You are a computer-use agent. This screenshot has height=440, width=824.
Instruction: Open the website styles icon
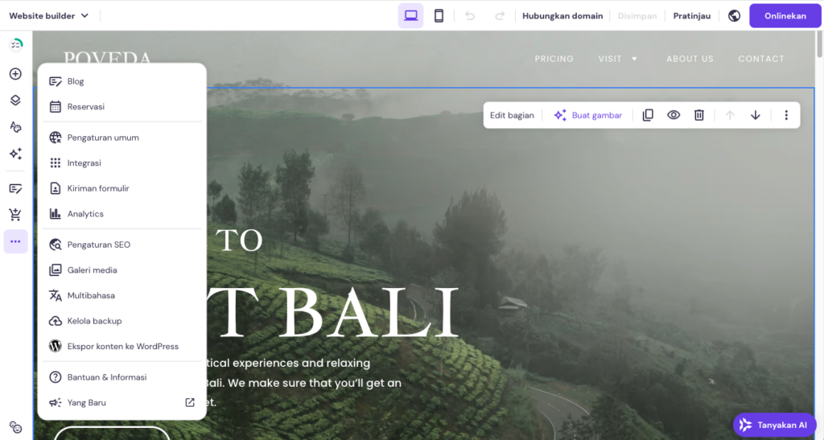pyautogui.click(x=15, y=127)
